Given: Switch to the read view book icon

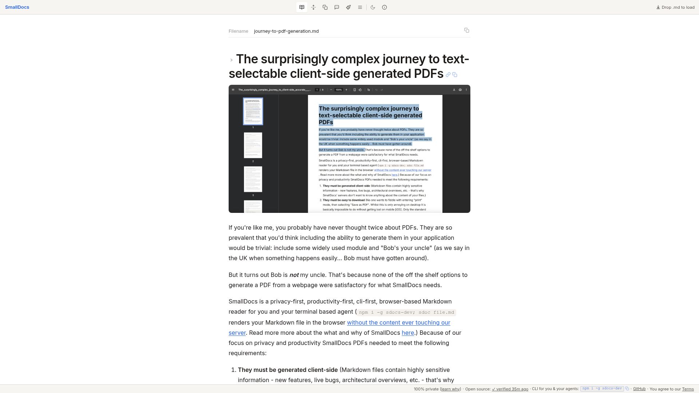Looking at the screenshot, I should click(x=302, y=7).
